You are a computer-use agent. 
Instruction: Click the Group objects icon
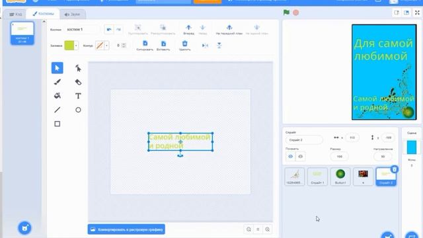point(138,29)
